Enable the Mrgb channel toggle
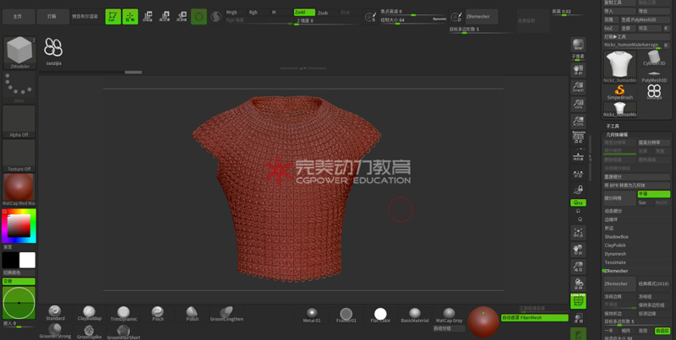 (232, 13)
